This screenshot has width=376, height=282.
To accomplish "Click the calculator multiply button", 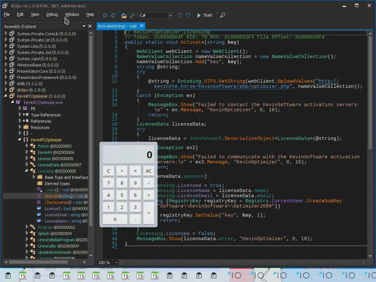I will 135,171.
